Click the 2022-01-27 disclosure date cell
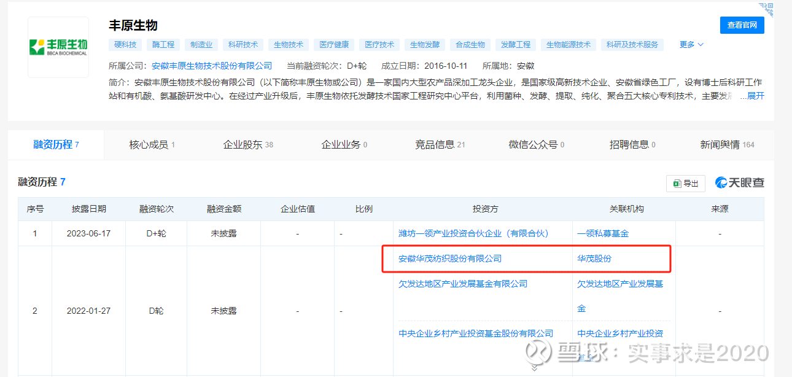The height and width of the screenshot is (377, 792). tap(89, 311)
